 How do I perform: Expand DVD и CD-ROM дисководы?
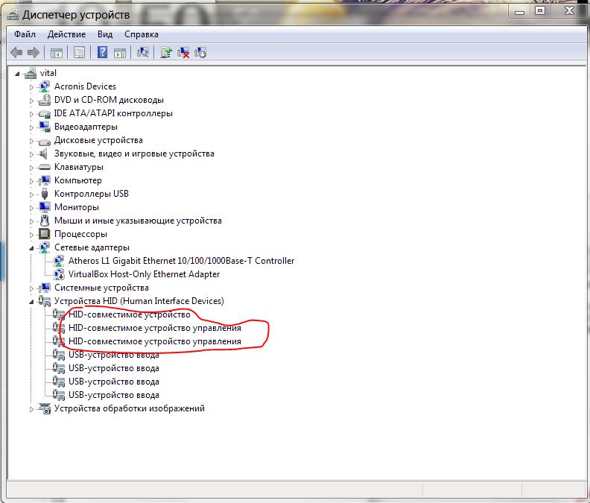click(x=31, y=101)
